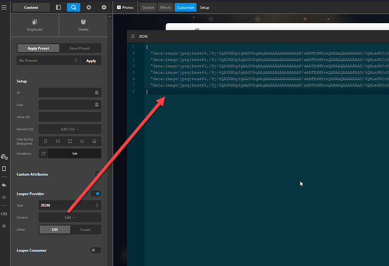Viewport: 389px width, 266px height.
Task: Click the Inline CSS input field
Action: pos(69,117)
